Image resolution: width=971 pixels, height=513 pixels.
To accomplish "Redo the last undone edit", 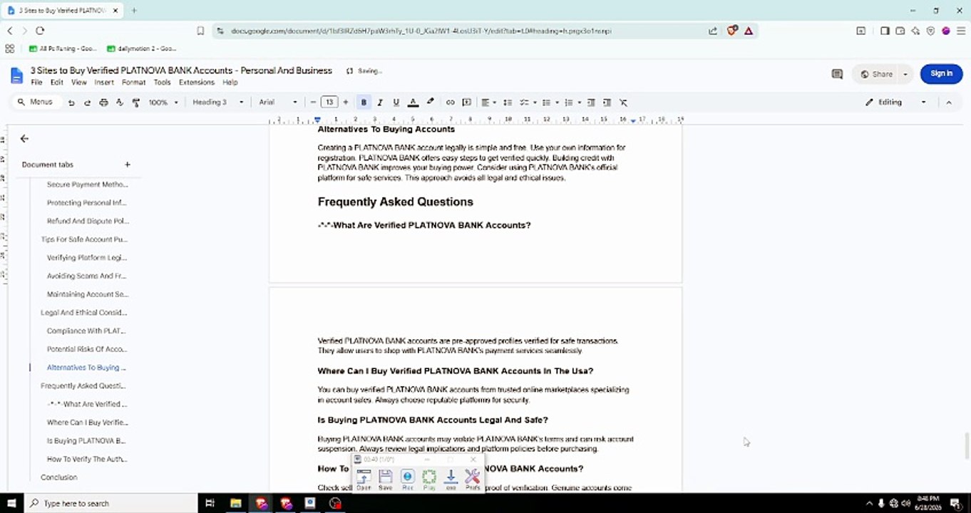I will [87, 103].
